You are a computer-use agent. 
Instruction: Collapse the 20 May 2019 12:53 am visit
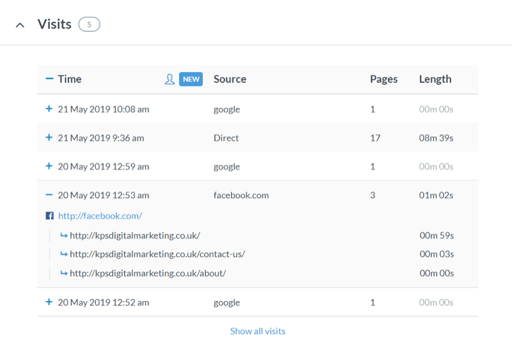tap(49, 195)
